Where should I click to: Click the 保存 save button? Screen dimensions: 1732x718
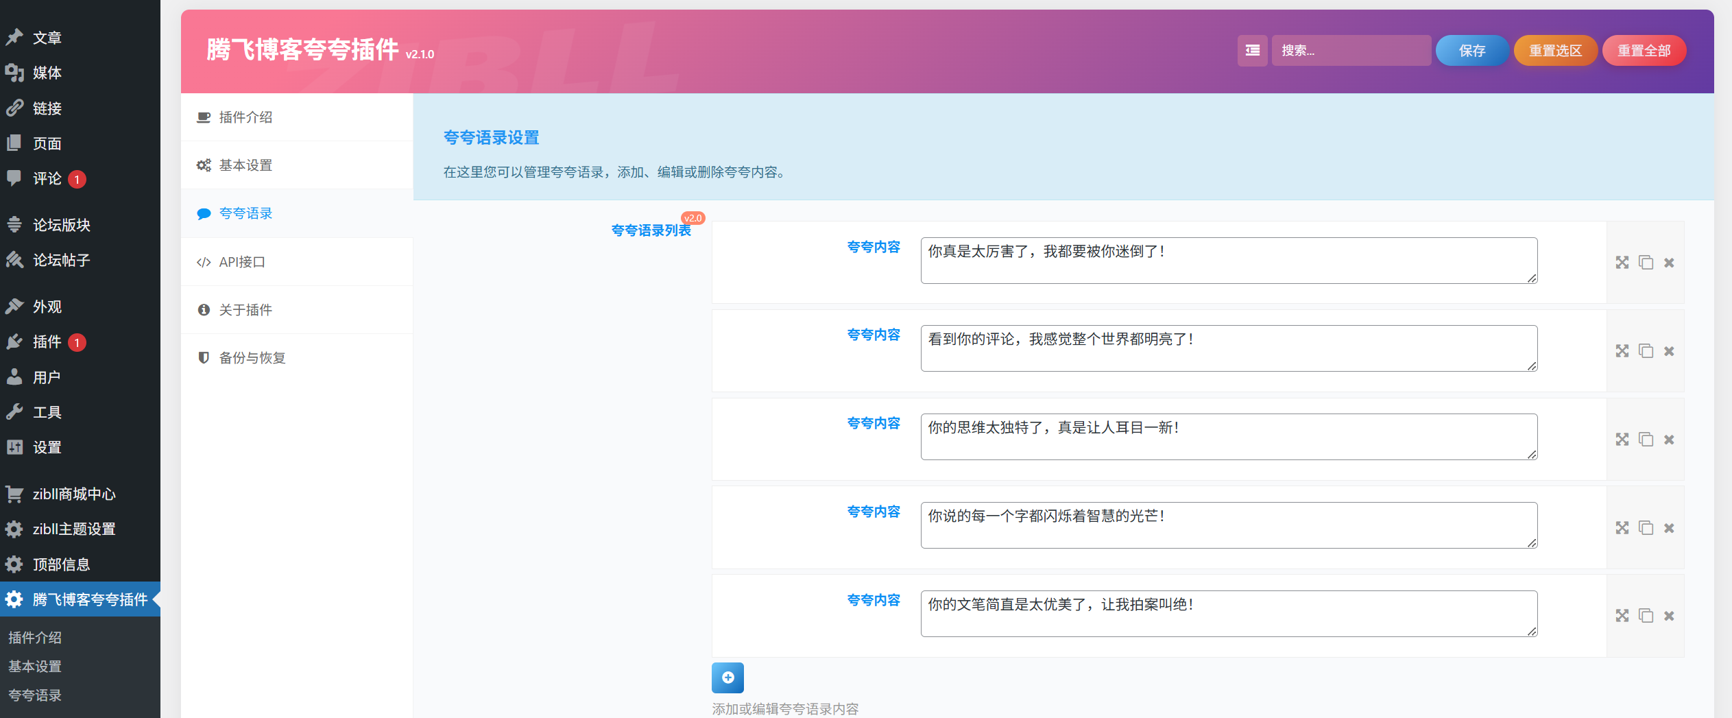(1472, 50)
